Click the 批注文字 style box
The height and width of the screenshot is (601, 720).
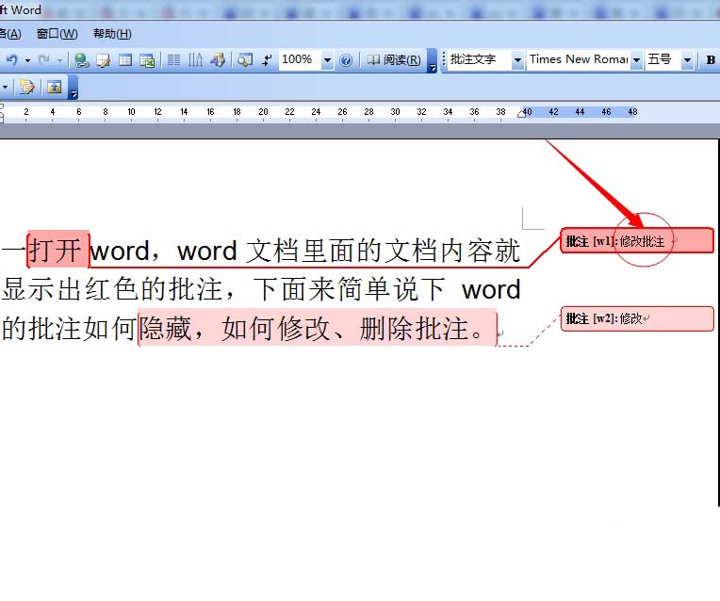(480, 59)
